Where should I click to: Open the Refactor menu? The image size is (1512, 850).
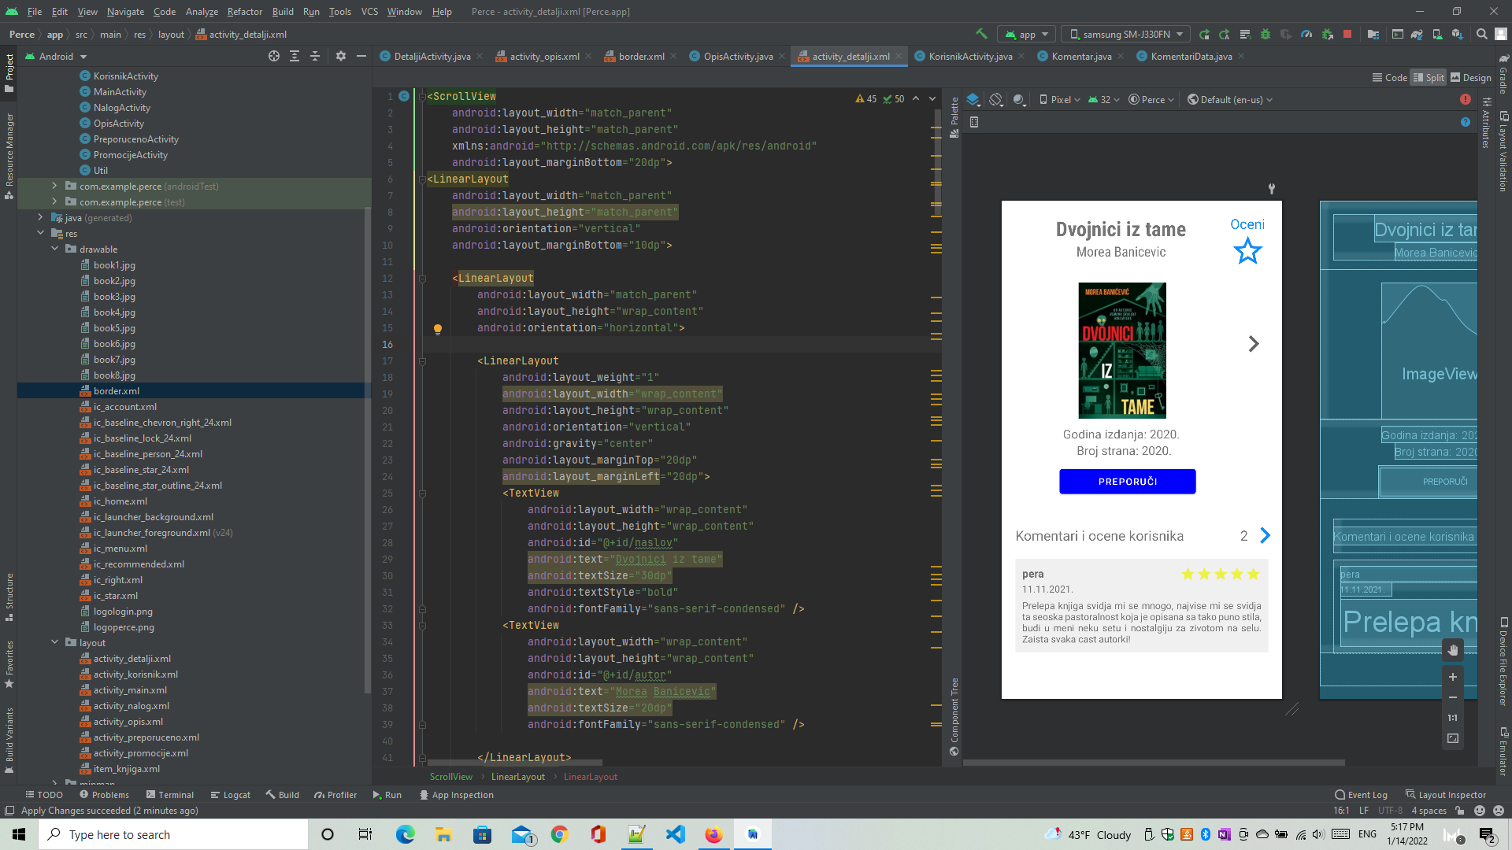click(244, 12)
